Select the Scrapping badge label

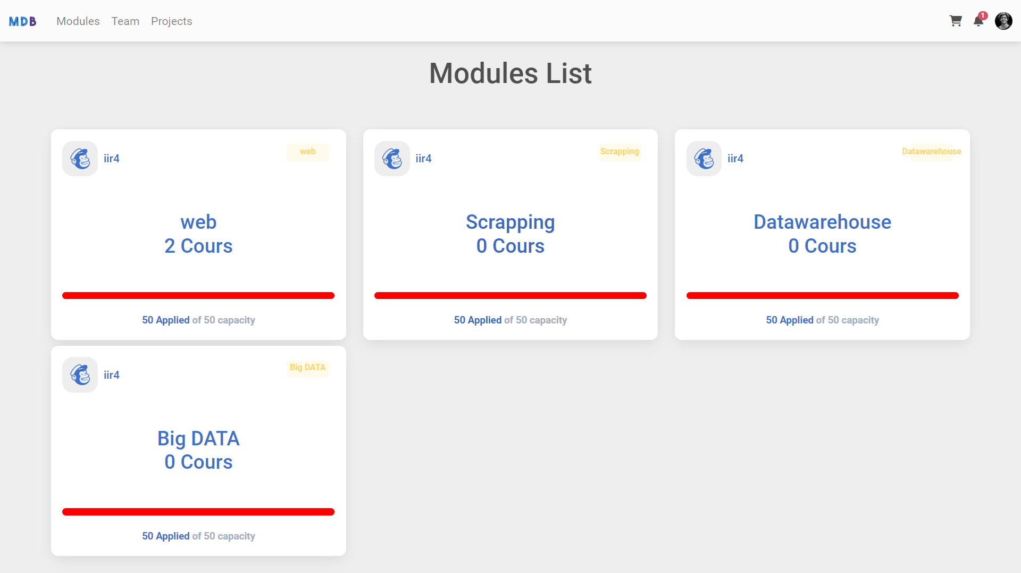tap(620, 152)
